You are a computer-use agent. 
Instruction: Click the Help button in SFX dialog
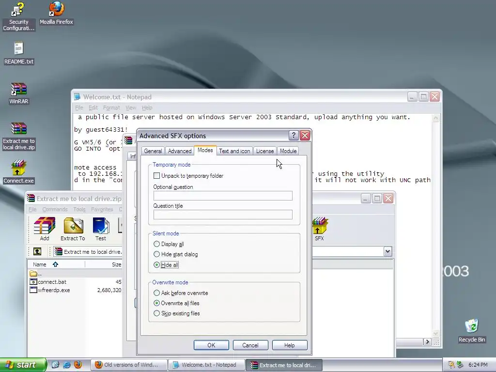(x=290, y=345)
